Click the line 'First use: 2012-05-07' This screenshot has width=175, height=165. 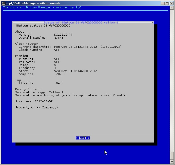pos(34,101)
